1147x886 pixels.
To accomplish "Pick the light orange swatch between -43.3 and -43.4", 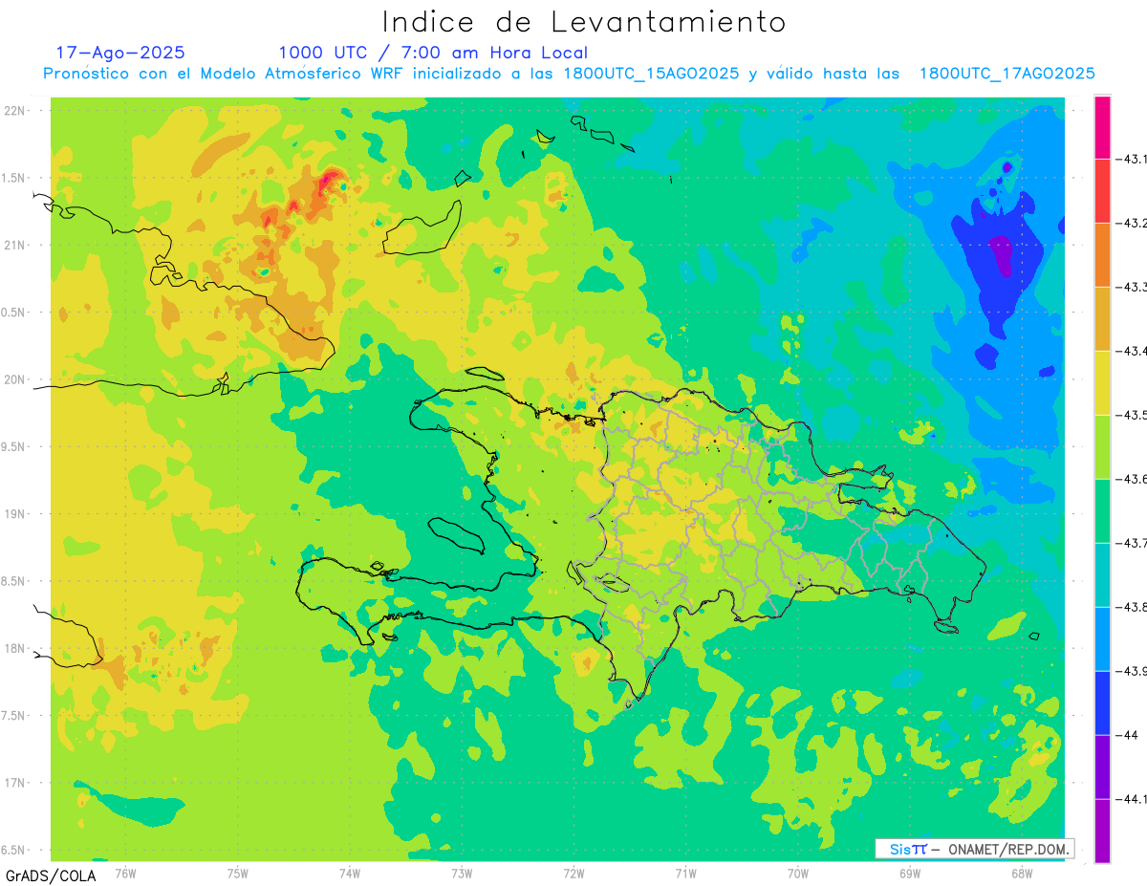I will click(1102, 318).
